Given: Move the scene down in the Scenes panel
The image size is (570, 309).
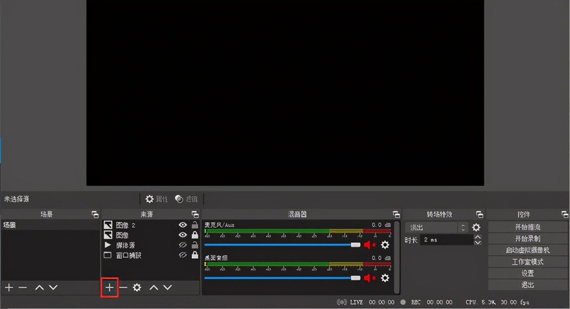Looking at the screenshot, I should coord(53,287).
